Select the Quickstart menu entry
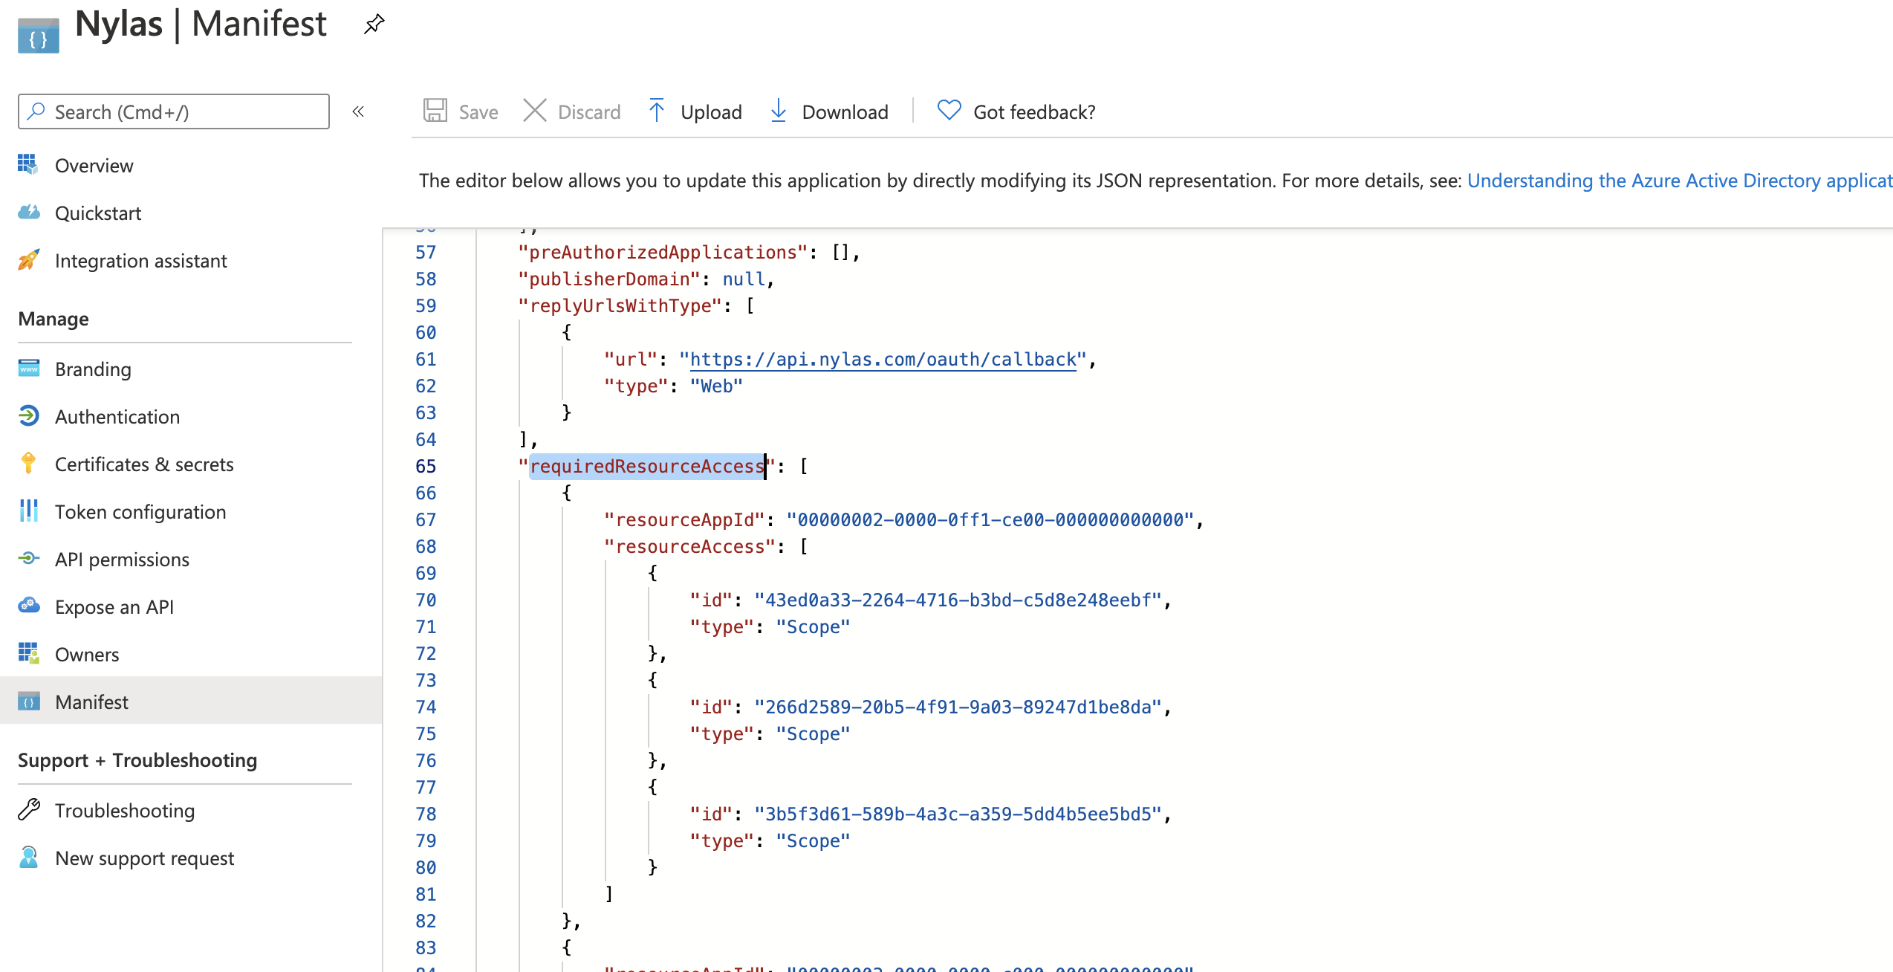This screenshot has width=1893, height=972. (x=98, y=213)
